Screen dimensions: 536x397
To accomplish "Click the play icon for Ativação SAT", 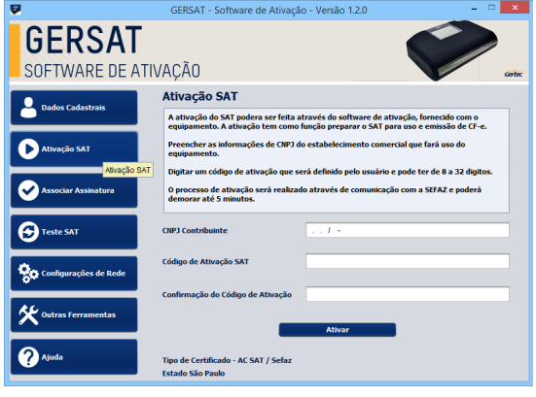I will pyautogui.click(x=28, y=149).
